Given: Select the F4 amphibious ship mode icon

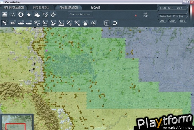Looking at the screenshot, I should click(x=29, y=23).
